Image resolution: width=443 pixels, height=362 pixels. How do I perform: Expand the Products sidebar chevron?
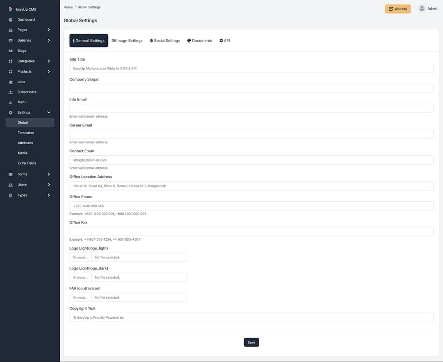coord(49,71)
